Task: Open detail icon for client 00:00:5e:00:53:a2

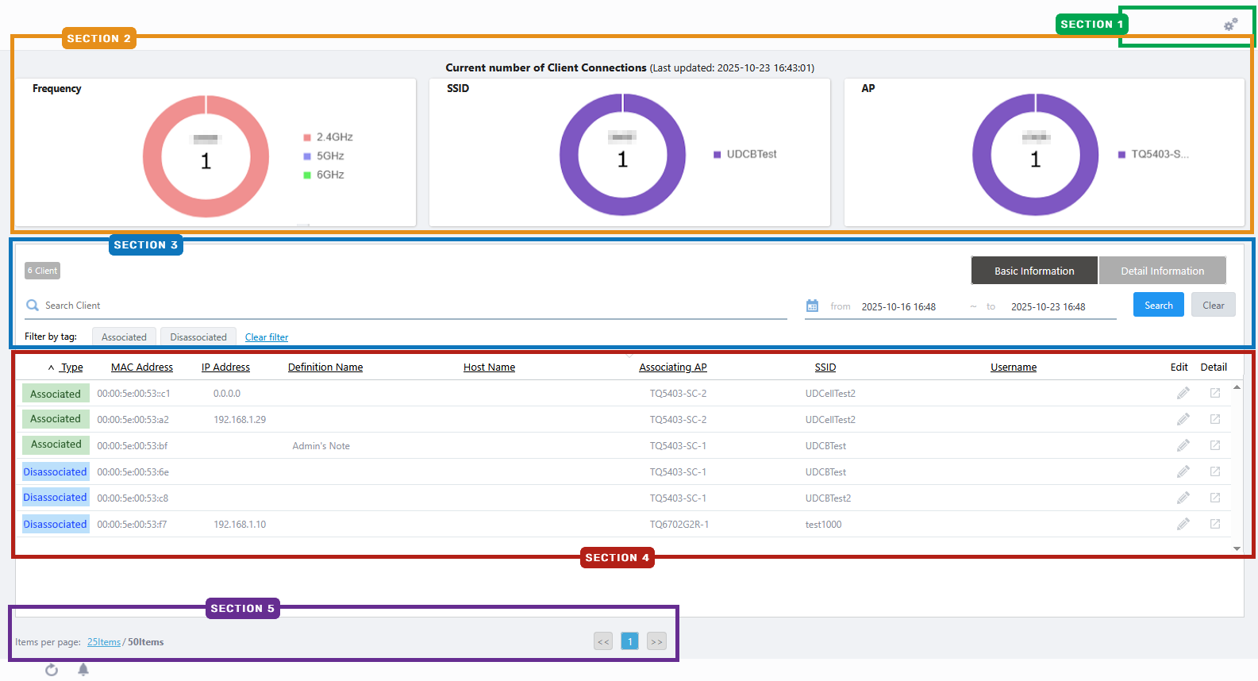Action: [x=1214, y=419]
